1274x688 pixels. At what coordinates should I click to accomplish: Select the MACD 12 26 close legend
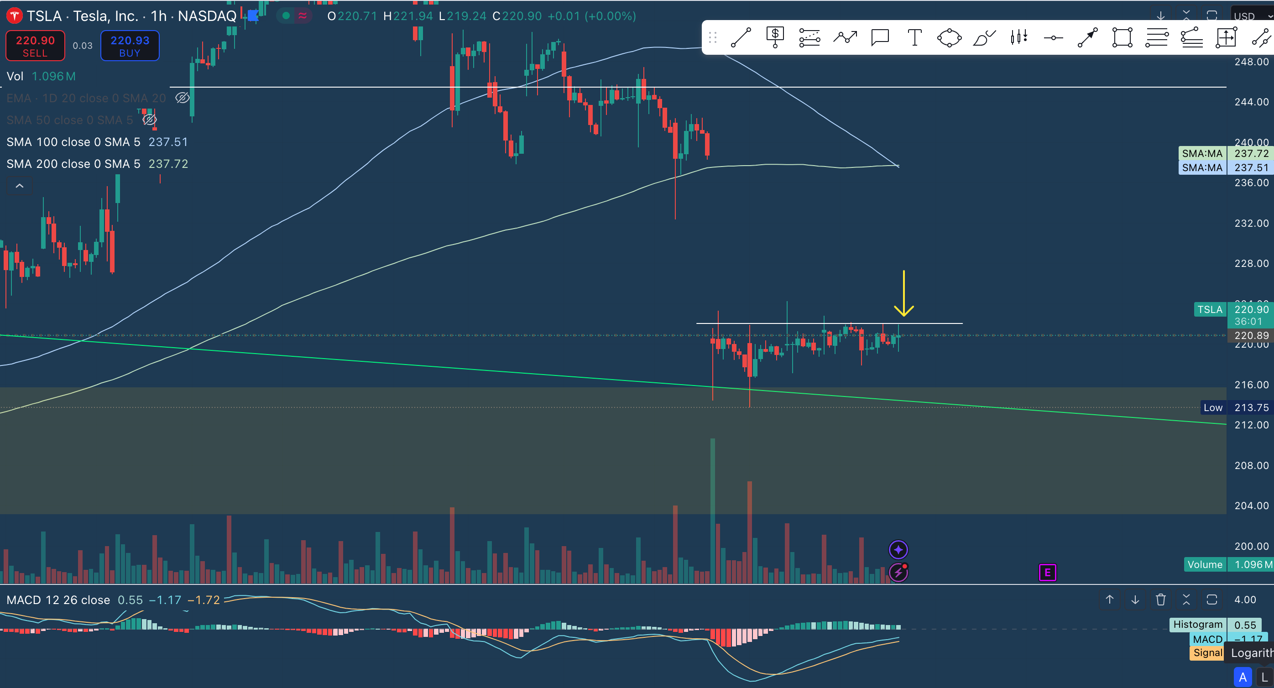click(58, 600)
